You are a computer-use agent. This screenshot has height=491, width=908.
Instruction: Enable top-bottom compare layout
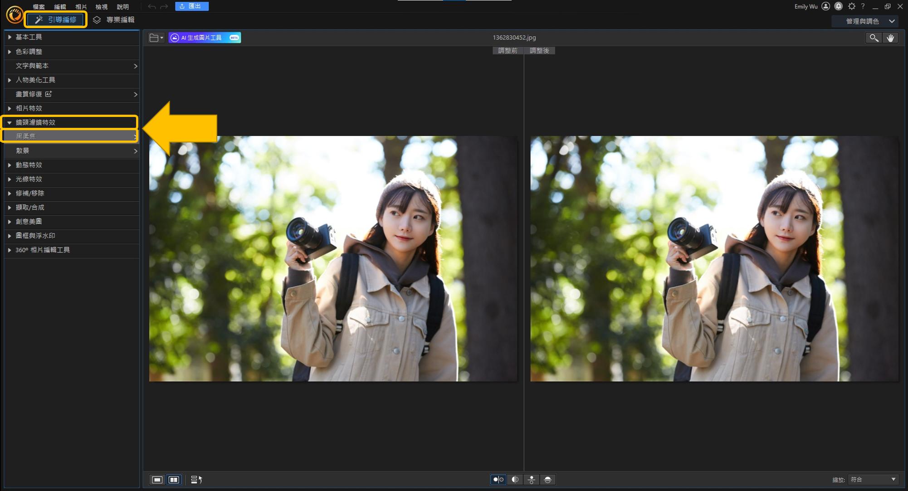click(x=531, y=480)
